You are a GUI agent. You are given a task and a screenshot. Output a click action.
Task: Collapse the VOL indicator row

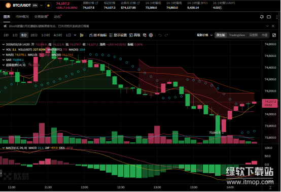coord(4,50)
